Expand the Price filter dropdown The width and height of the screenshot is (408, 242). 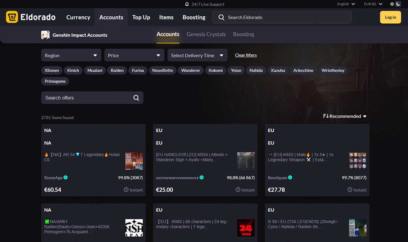pos(134,56)
